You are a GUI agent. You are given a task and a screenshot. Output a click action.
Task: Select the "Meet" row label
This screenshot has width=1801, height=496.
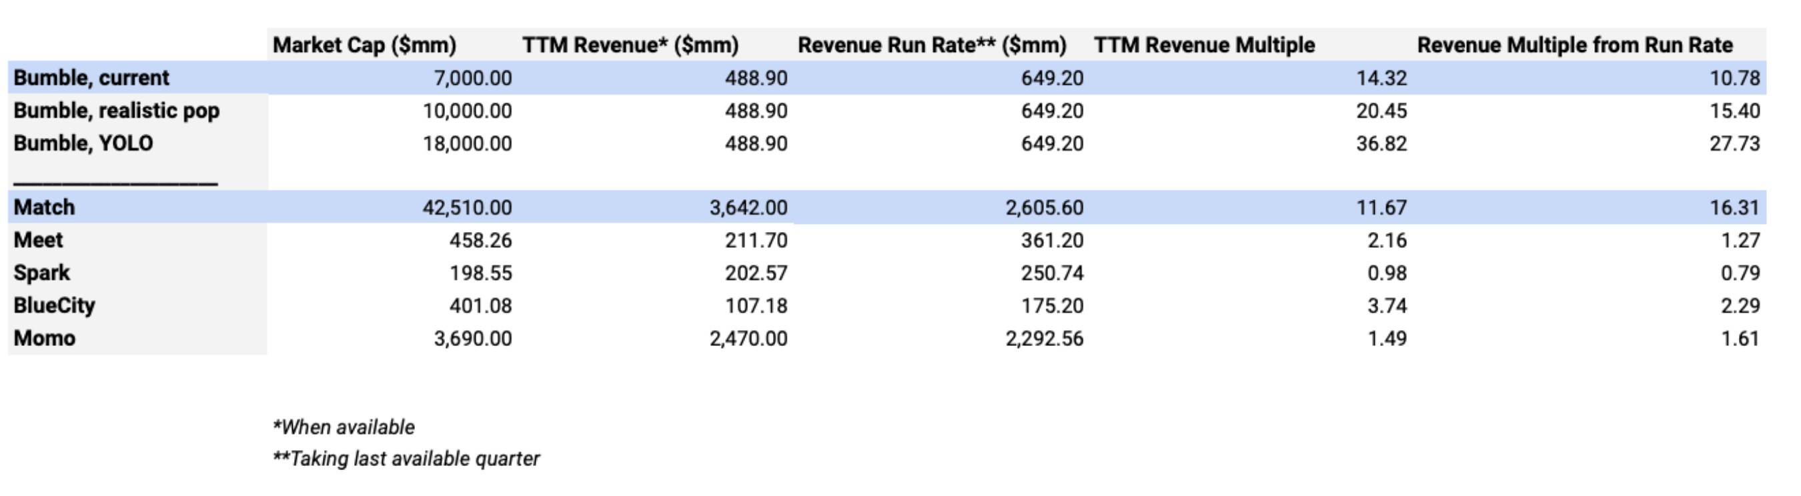[38, 240]
